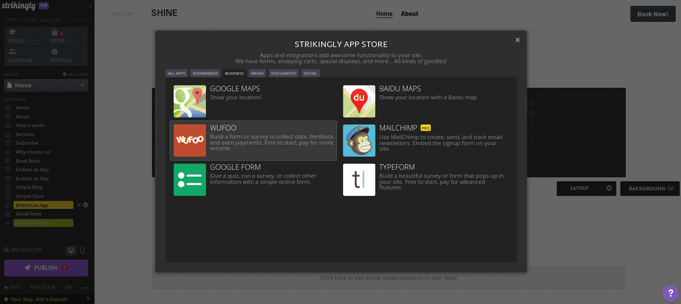The image size is (681, 304).
Task: Open the Styles panel in sidebar
Action: click(x=24, y=36)
